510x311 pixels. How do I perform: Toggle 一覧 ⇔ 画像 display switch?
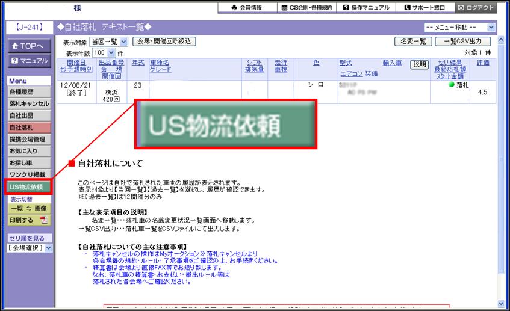[x=30, y=208]
